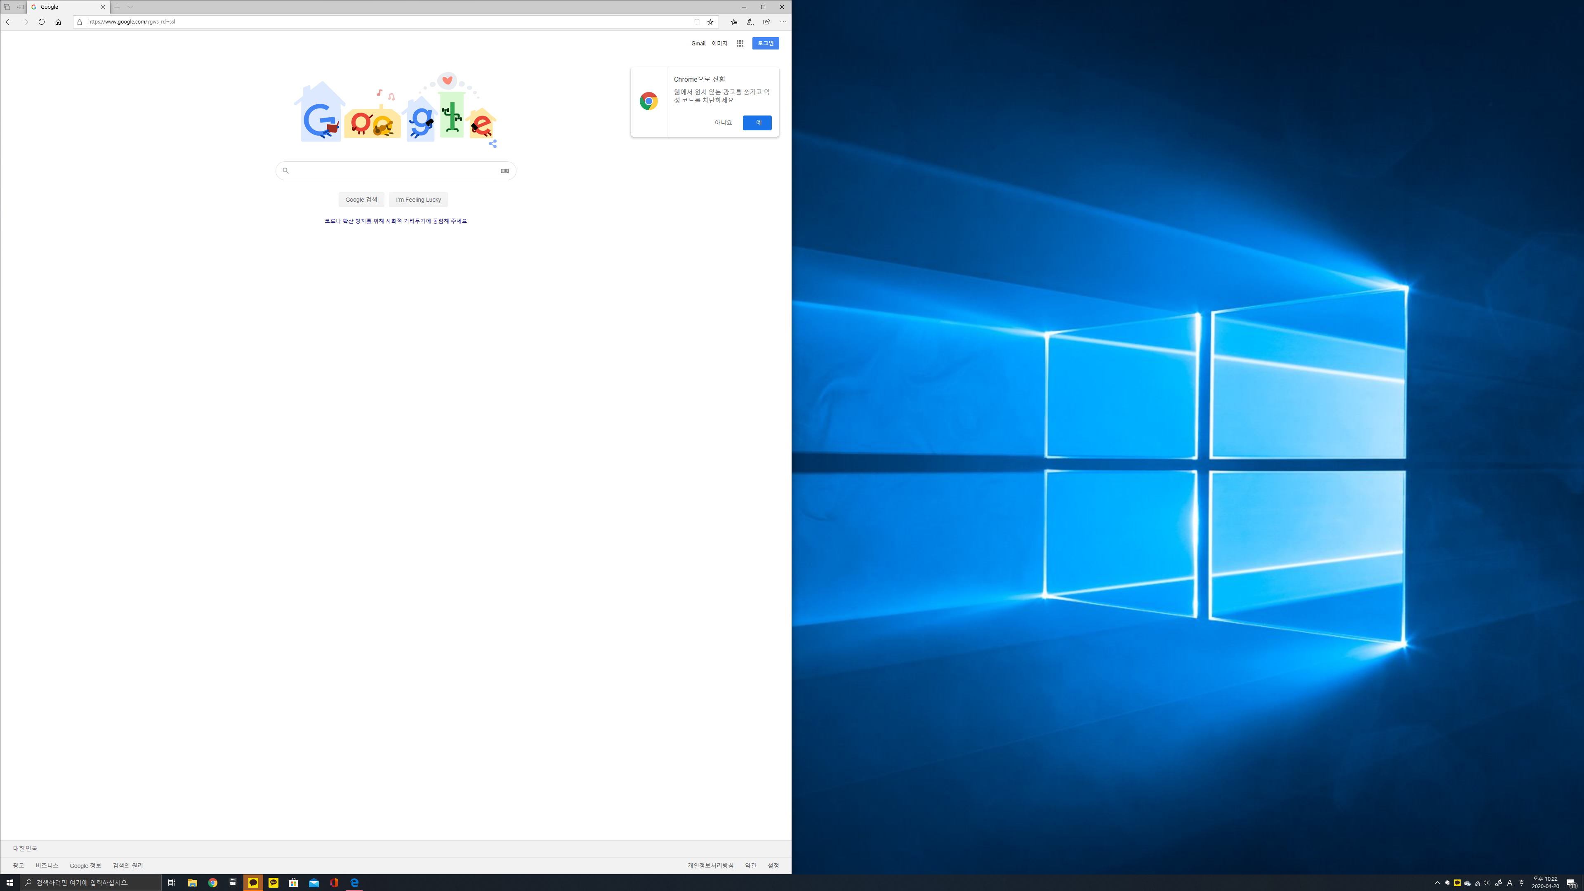This screenshot has height=891, width=1584.
Task: Click the Add notes pen icon
Action: [x=750, y=22]
